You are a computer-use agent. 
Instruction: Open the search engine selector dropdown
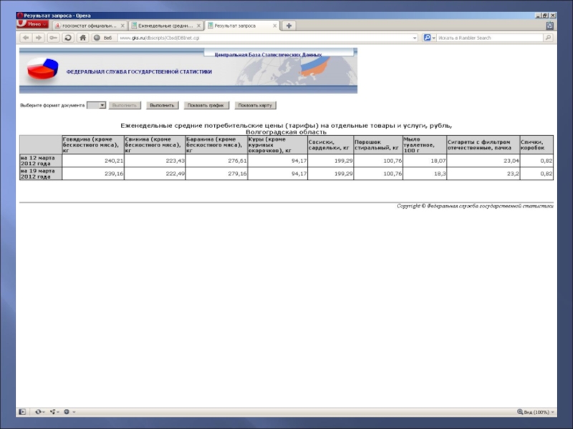(x=428, y=38)
